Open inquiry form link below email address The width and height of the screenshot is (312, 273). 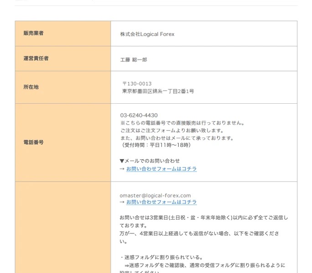point(161,202)
